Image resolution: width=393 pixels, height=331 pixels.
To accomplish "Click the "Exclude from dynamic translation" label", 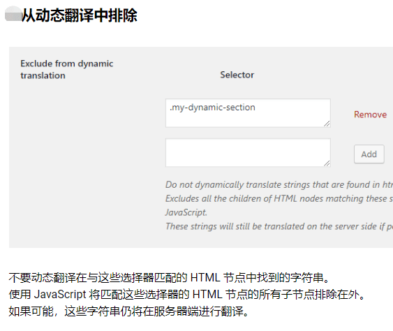I will click(x=67, y=69).
